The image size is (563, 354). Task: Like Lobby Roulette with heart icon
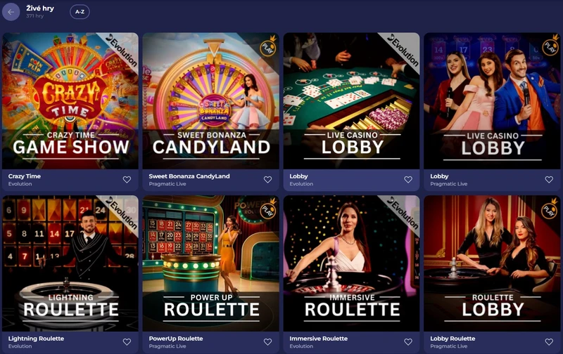(x=549, y=342)
